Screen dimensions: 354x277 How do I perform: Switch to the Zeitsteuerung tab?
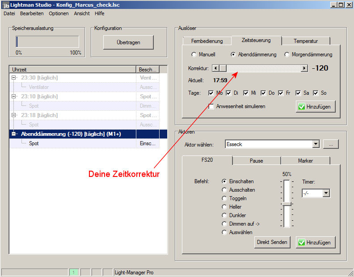click(x=256, y=40)
